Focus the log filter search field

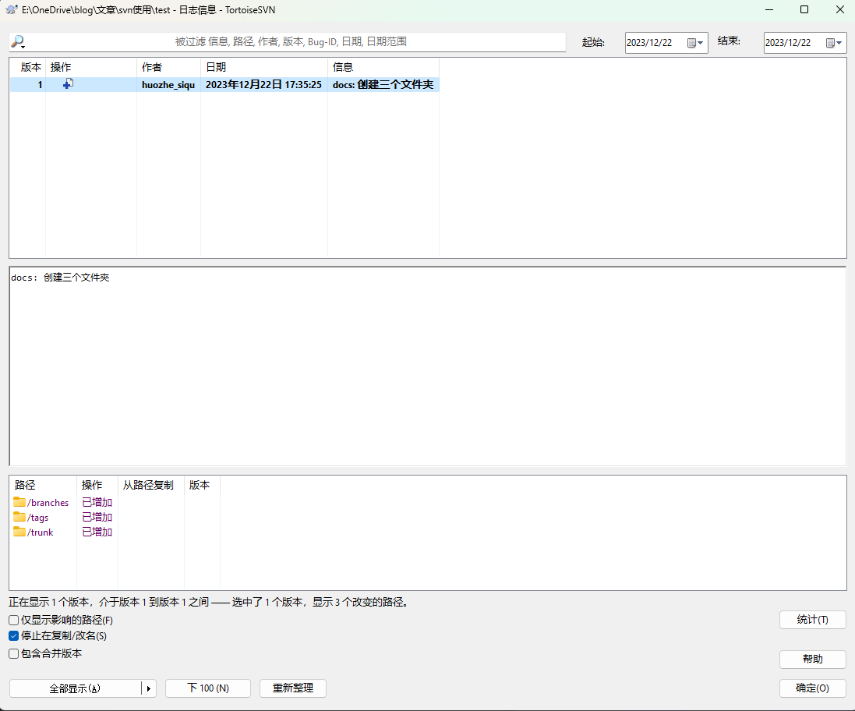point(296,42)
